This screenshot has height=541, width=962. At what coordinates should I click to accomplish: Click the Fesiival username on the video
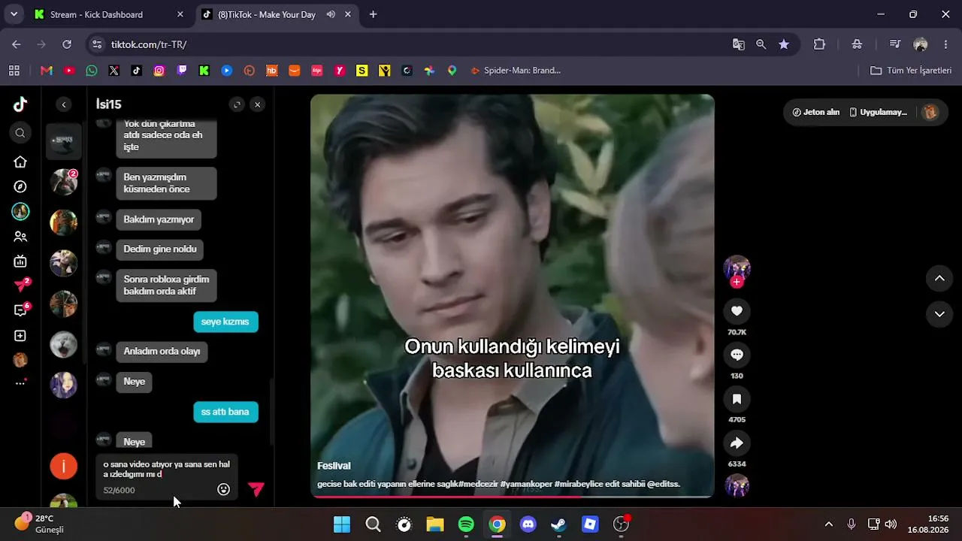click(x=334, y=466)
